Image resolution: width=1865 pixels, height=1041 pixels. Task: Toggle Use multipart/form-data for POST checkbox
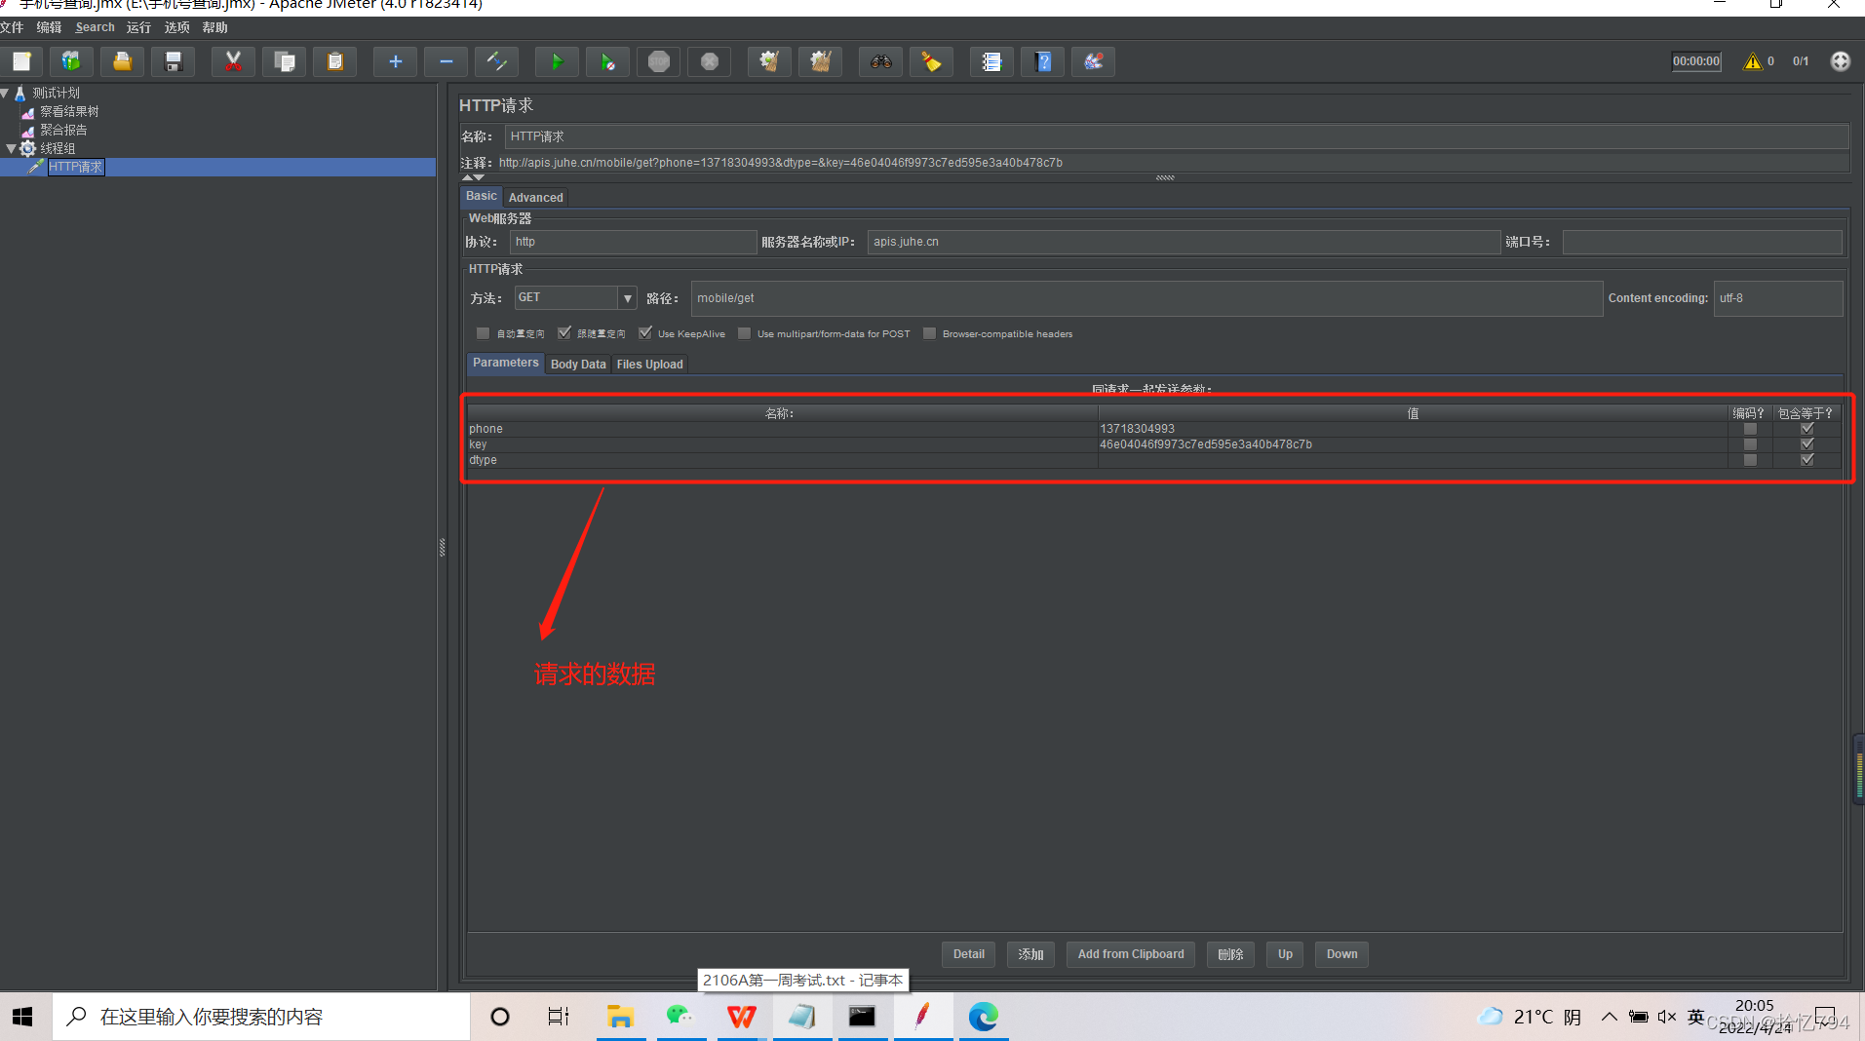click(744, 333)
